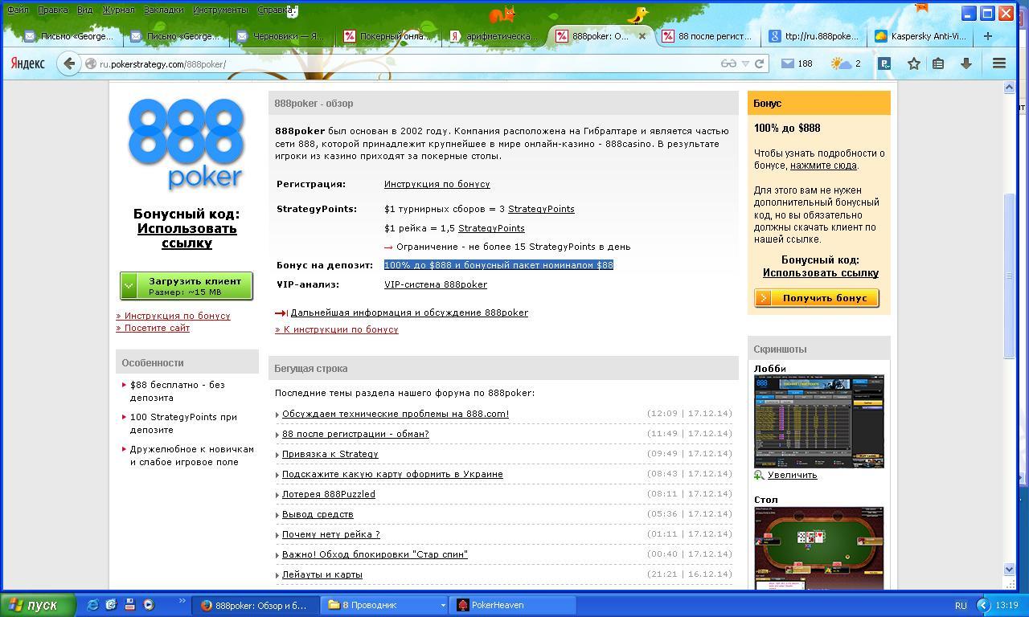Close the 888poker tab
The width and height of the screenshot is (1029, 617).
(x=642, y=36)
